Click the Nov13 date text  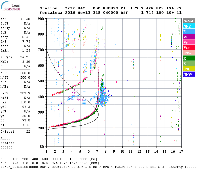(84, 13)
